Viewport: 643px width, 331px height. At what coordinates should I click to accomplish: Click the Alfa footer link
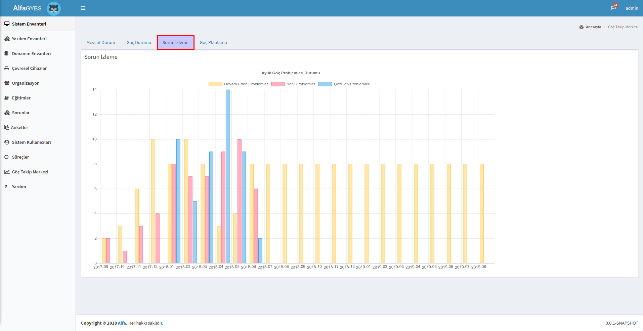click(122, 323)
